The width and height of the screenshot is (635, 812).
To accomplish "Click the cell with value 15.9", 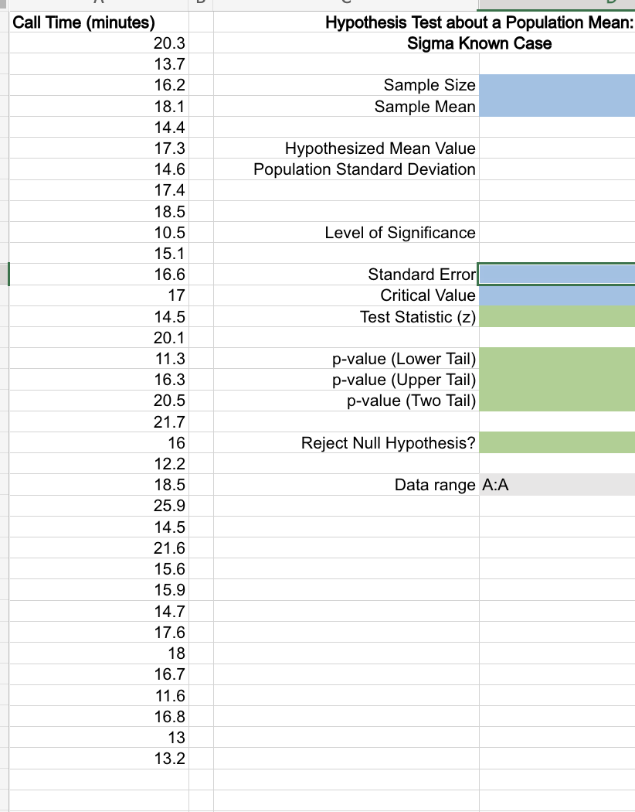I will click(x=99, y=590).
